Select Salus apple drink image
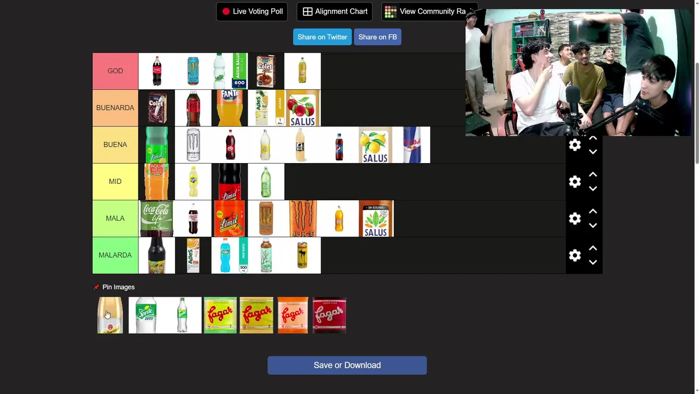Screen dimensions: 700x394 302,108
